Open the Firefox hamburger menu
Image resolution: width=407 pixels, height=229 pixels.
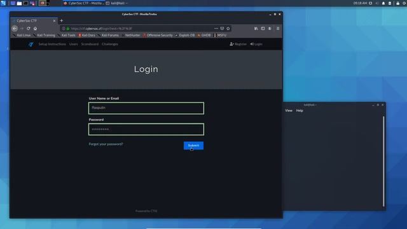[278, 28]
